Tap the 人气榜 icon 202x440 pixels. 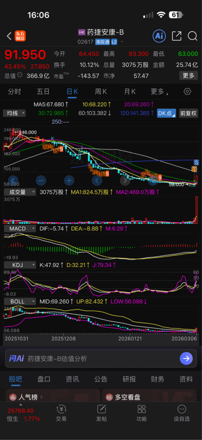click(13, 397)
